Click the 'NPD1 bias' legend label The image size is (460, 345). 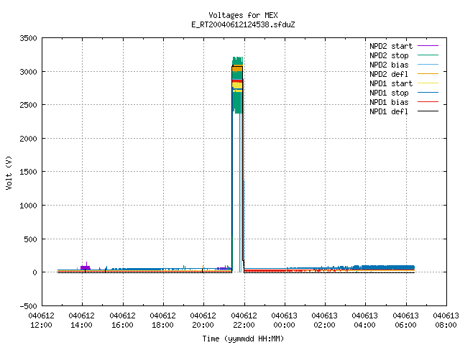point(389,102)
